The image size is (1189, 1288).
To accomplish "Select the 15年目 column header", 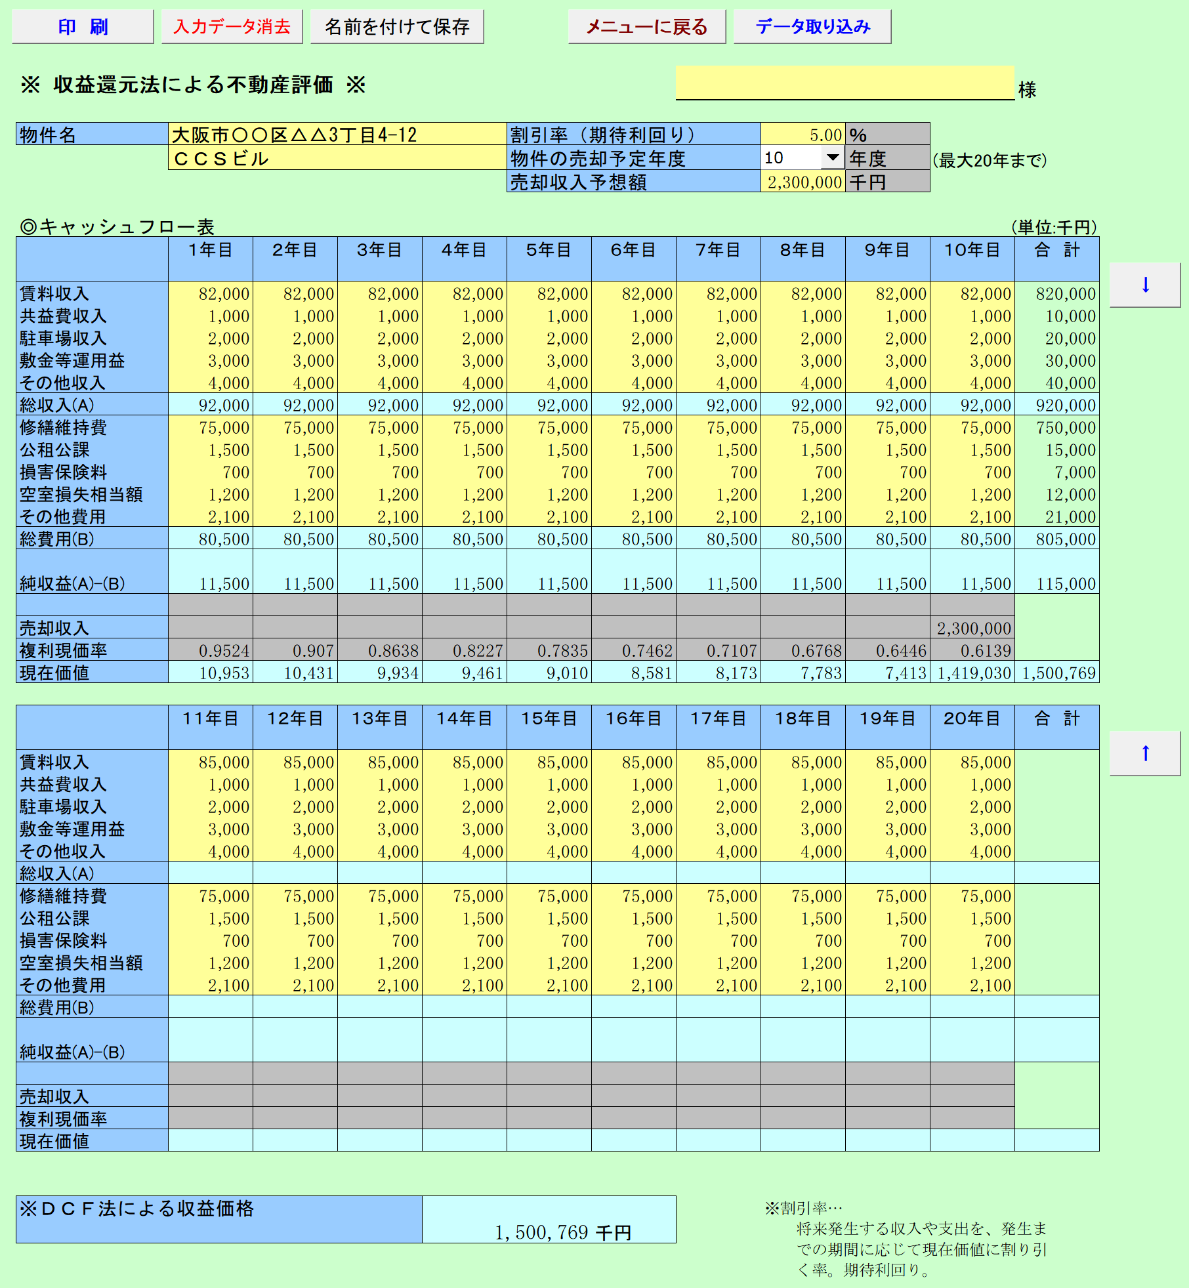I will tap(549, 728).
